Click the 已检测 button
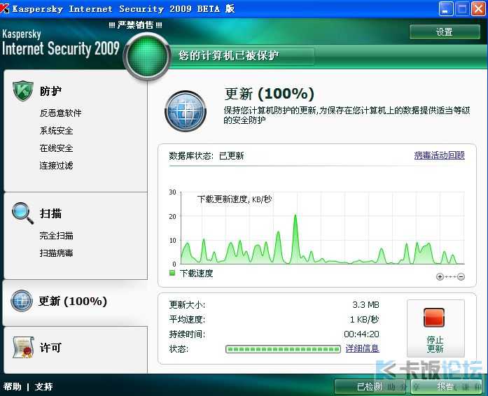488x396 pixels. (x=370, y=387)
